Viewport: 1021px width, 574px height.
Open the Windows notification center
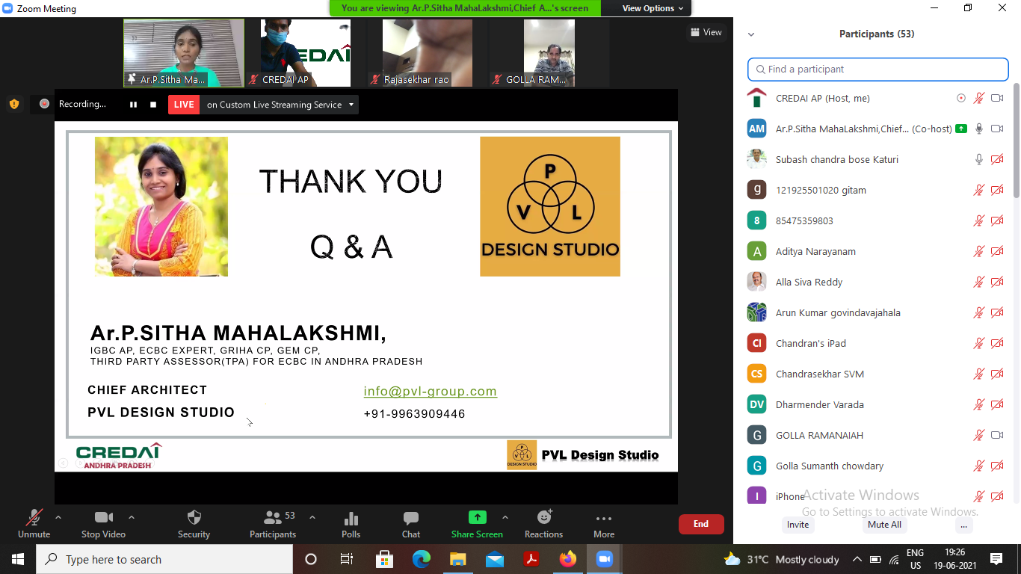[996, 559]
